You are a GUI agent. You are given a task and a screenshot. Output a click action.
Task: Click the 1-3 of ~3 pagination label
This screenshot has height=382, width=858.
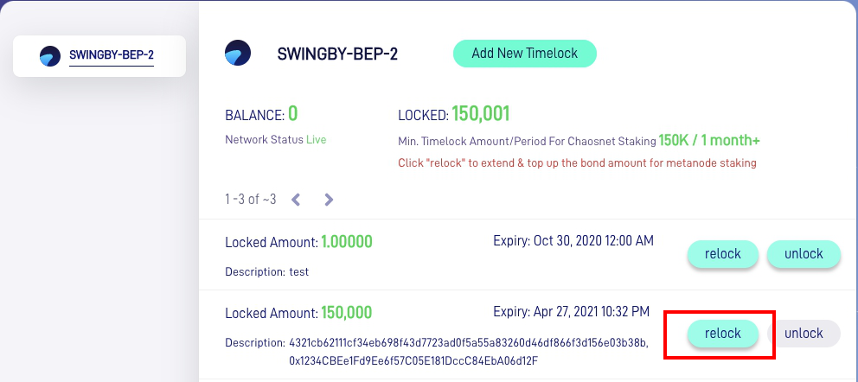[x=251, y=200]
